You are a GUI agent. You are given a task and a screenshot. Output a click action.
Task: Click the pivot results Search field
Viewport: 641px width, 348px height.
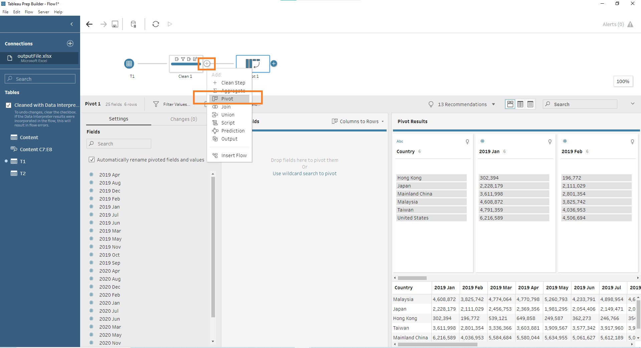[580, 104]
